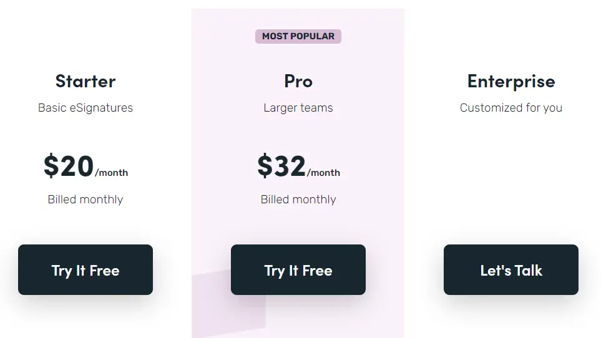Click Try It Free under Pro plan
The width and height of the screenshot is (601, 338).
(x=298, y=270)
